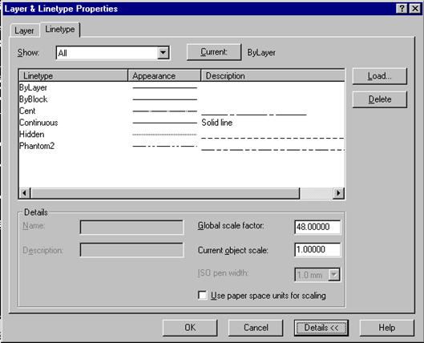Viewport: 424px width, 343px height.
Task: Click the horizontal scrollbar thumb under linetype list
Action: pyautogui.click(x=165, y=193)
